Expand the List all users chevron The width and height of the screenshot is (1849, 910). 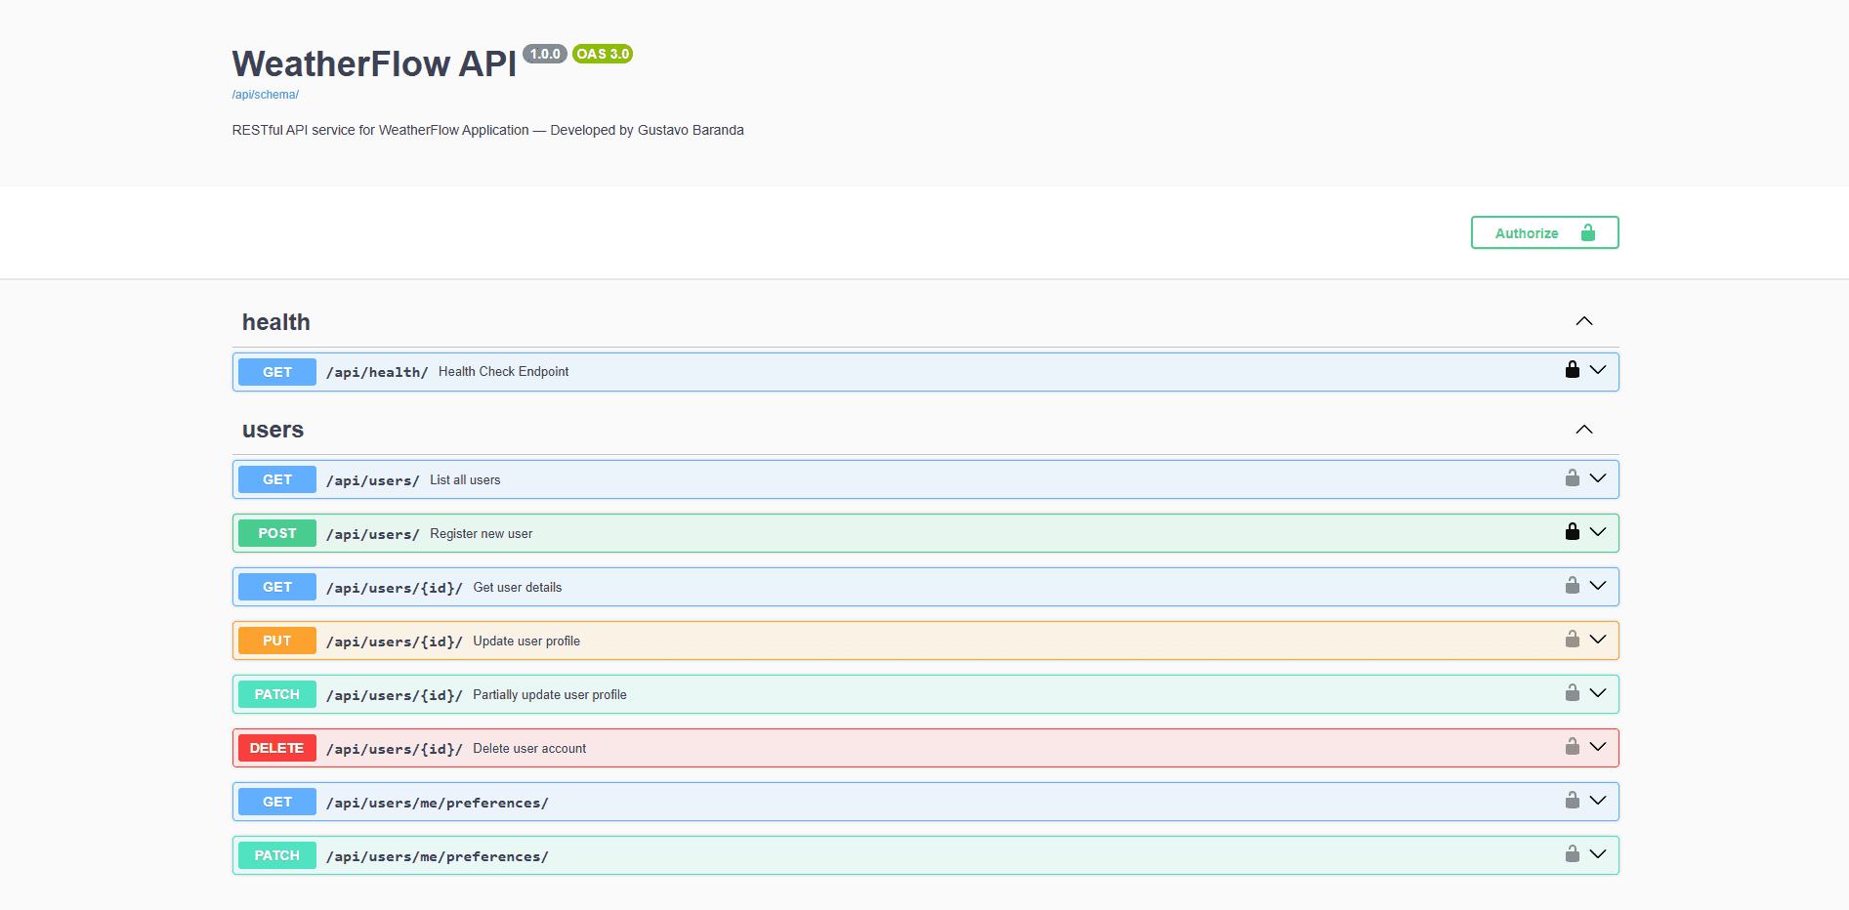(x=1598, y=478)
